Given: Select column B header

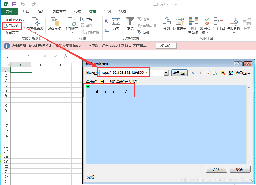Looking at the screenshot, I should point(41,65).
